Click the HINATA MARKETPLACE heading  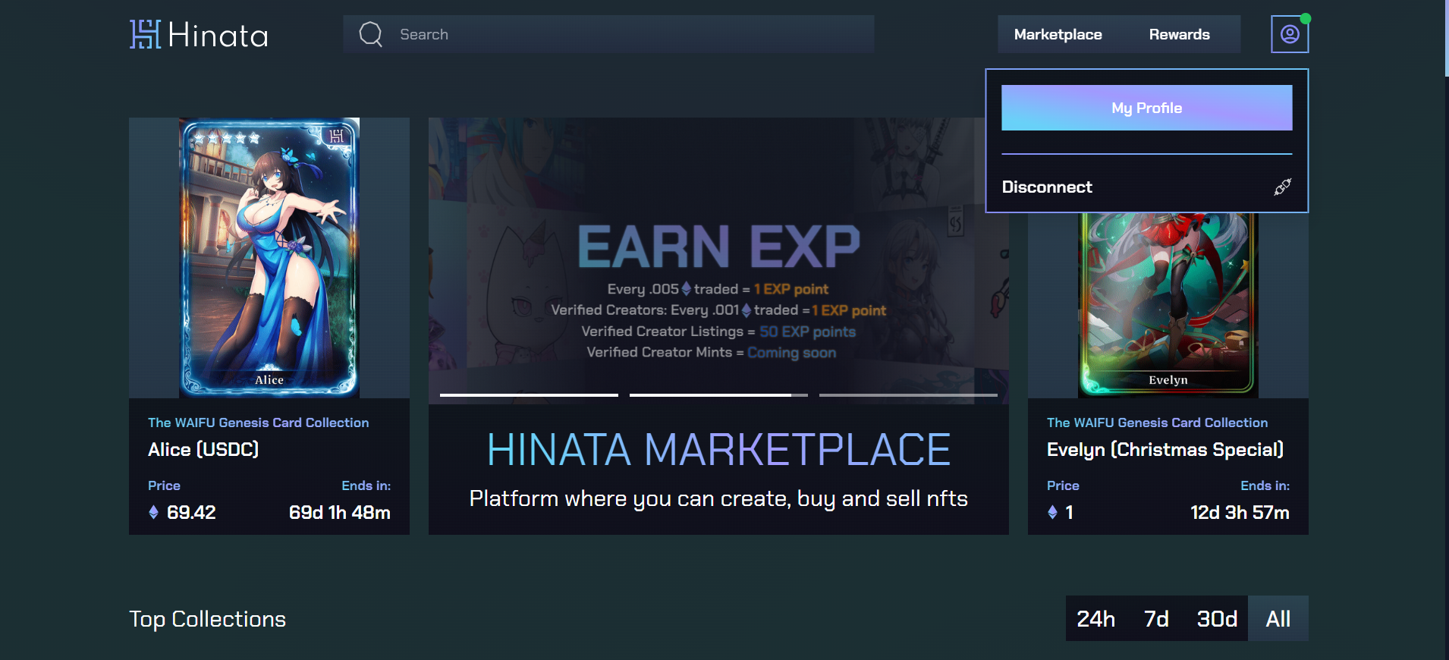718,449
